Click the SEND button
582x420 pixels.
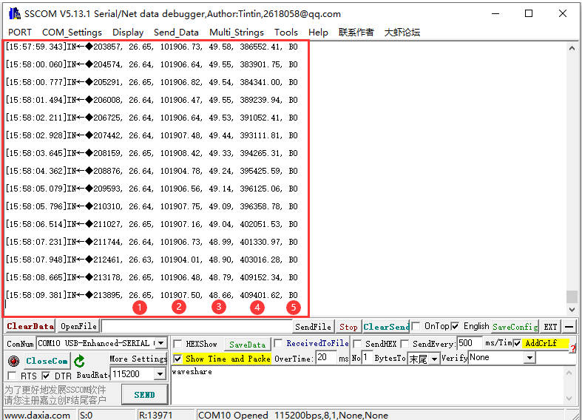pyautogui.click(x=144, y=395)
